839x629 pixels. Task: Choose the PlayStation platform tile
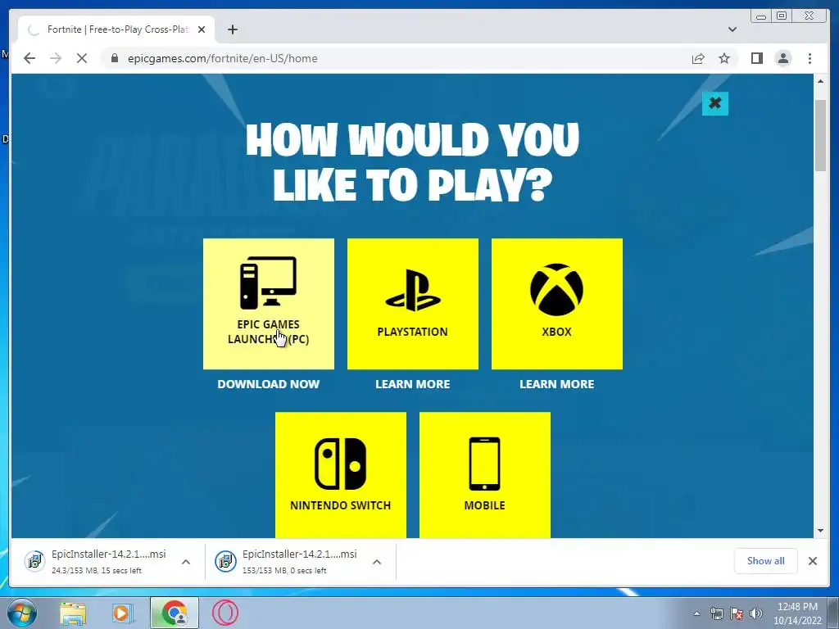pos(413,304)
